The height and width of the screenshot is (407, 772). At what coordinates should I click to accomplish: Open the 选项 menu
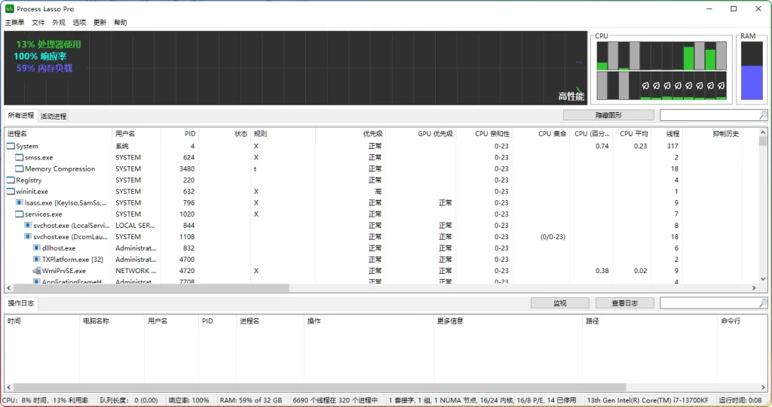[x=79, y=22]
